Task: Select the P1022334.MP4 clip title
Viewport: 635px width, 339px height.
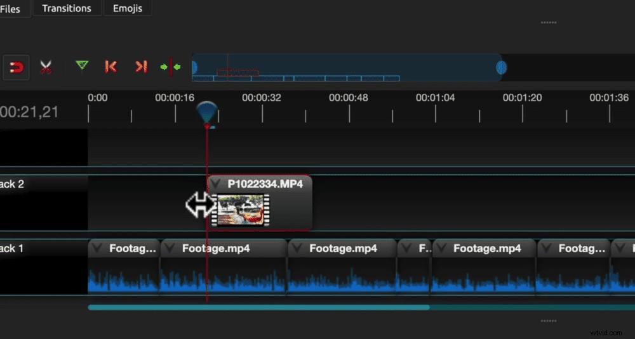Action: (x=265, y=184)
